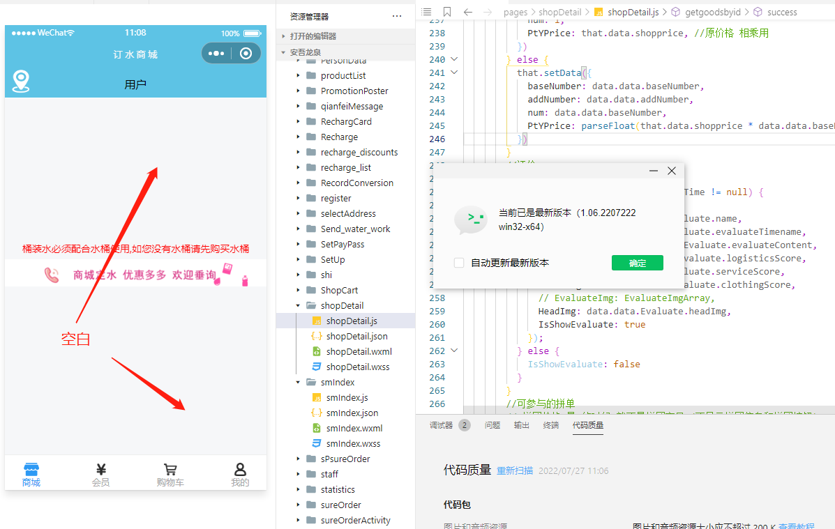Minimize the version dialog
This screenshot has width=835, height=529.
pyautogui.click(x=654, y=171)
